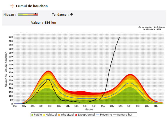Viewport: 167px width, 119px height.
Task: Click the "Valeur du km de bouchon" axis title
Action: coord(6,68)
